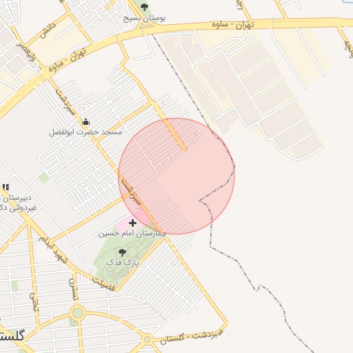Click the hospital cross icon above بیمارستان امام حسین
Screen dimensions: 353x353
click(132, 223)
